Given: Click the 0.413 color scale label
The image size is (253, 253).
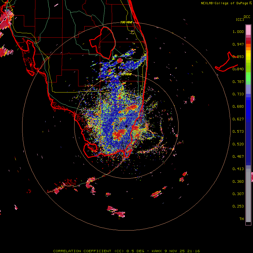Looking at the screenshot, I should pos(238,169).
